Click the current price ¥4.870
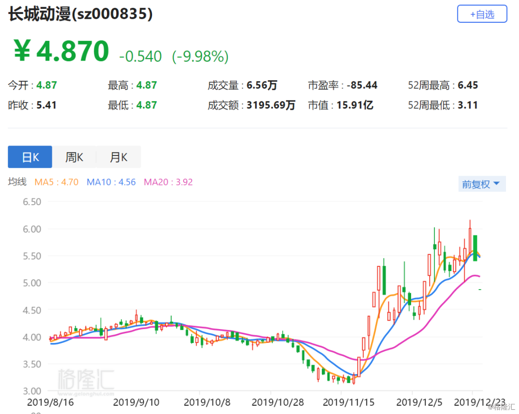Image resolution: width=519 pixels, height=414 pixels. 61,51
